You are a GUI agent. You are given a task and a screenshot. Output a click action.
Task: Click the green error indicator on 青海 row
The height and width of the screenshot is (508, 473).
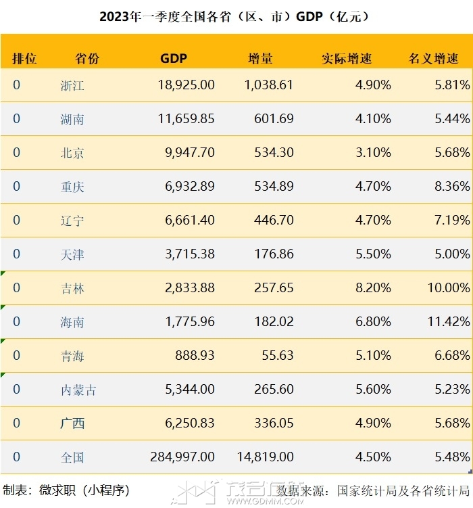coord(3,341)
